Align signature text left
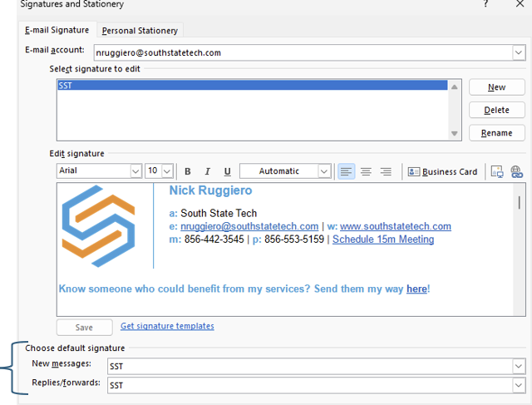 pos(346,171)
